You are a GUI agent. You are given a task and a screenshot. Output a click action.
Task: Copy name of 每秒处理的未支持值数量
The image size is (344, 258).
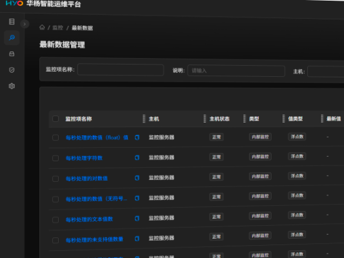[137, 239]
